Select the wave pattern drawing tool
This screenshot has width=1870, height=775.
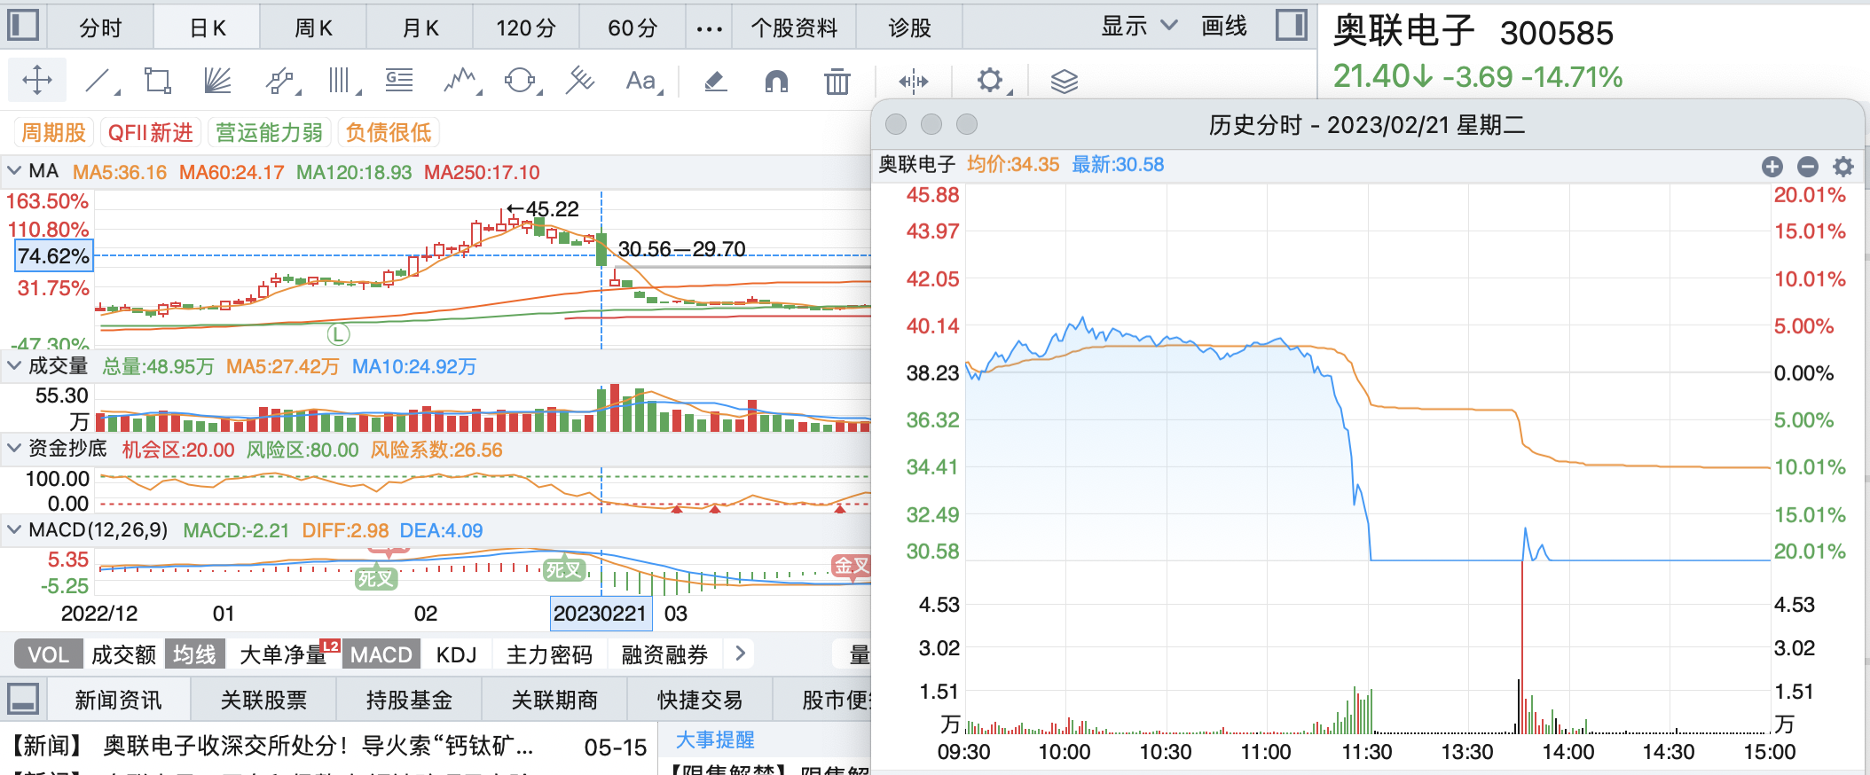coord(460,81)
